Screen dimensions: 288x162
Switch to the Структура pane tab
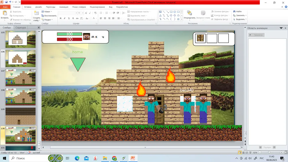[20, 28]
